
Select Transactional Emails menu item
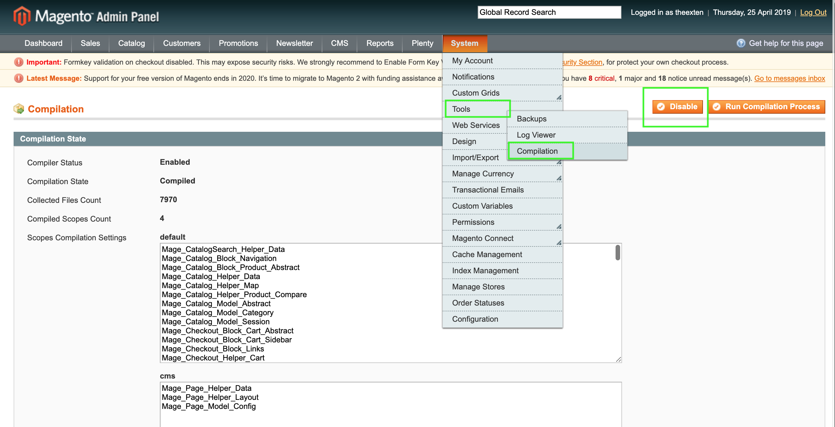[502, 190]
